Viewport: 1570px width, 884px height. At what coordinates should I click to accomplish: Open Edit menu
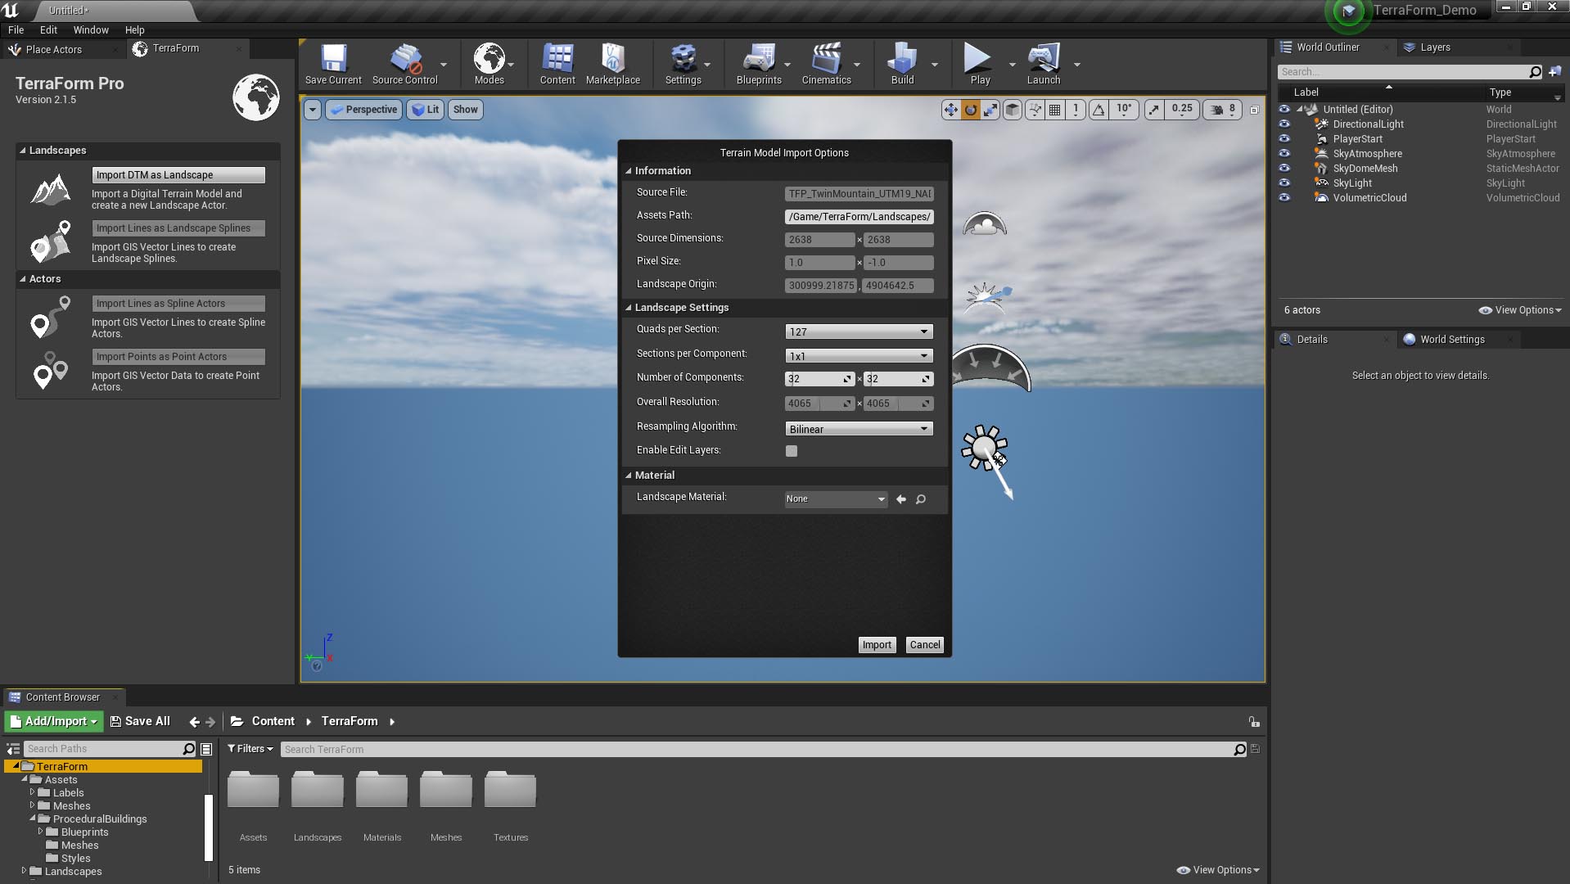click(48, 29)
